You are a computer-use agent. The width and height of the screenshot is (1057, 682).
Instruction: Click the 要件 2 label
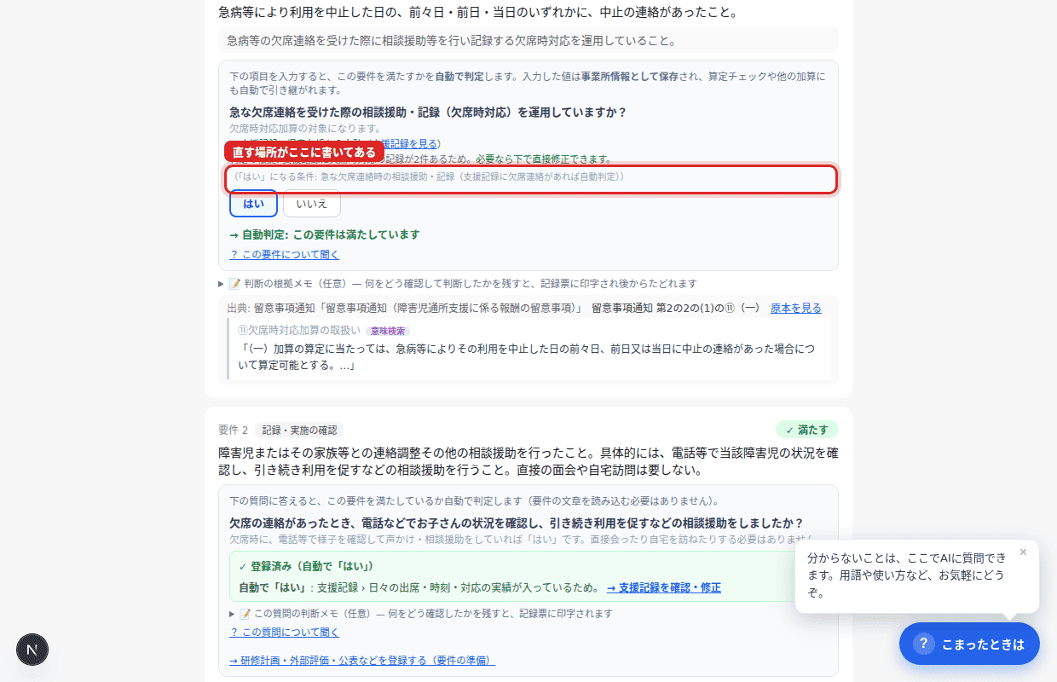click(x=233, y=430)
